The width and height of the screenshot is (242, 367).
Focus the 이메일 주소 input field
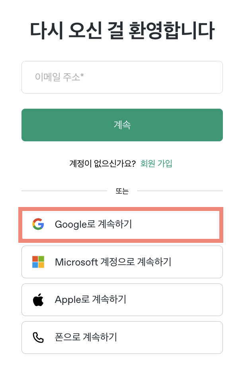click(122, 77)
